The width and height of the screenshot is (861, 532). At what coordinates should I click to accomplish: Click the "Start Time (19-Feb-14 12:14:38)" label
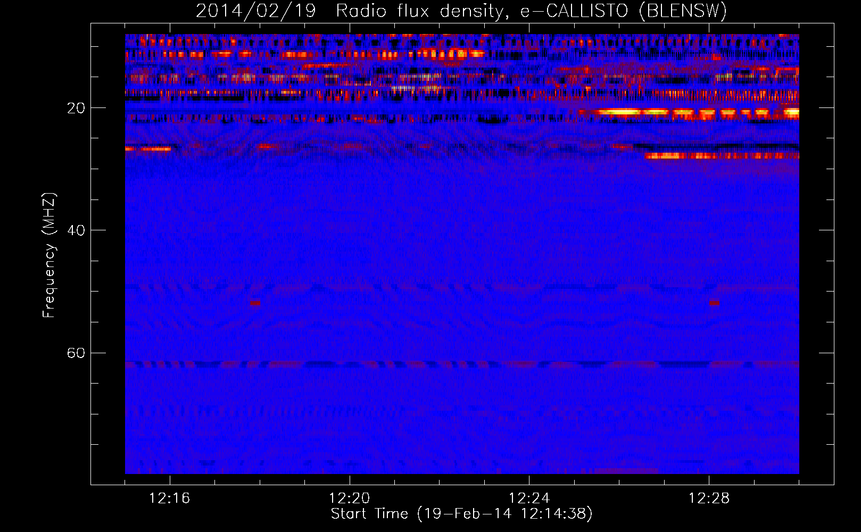click(x=461, y=514)
